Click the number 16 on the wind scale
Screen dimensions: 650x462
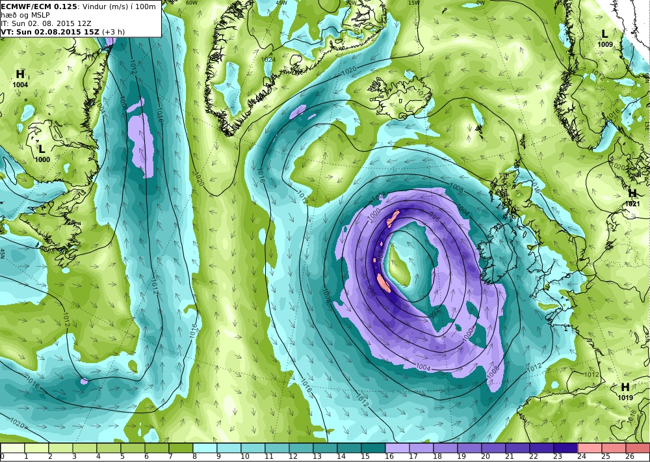tap(389, 457)
